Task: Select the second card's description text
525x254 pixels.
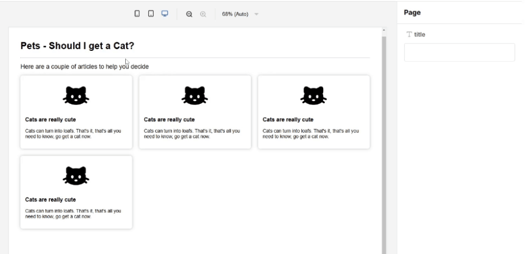Action: point(192,133)
